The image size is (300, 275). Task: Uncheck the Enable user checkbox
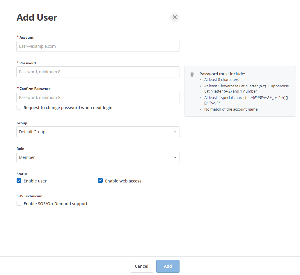(x=19, y=180)
